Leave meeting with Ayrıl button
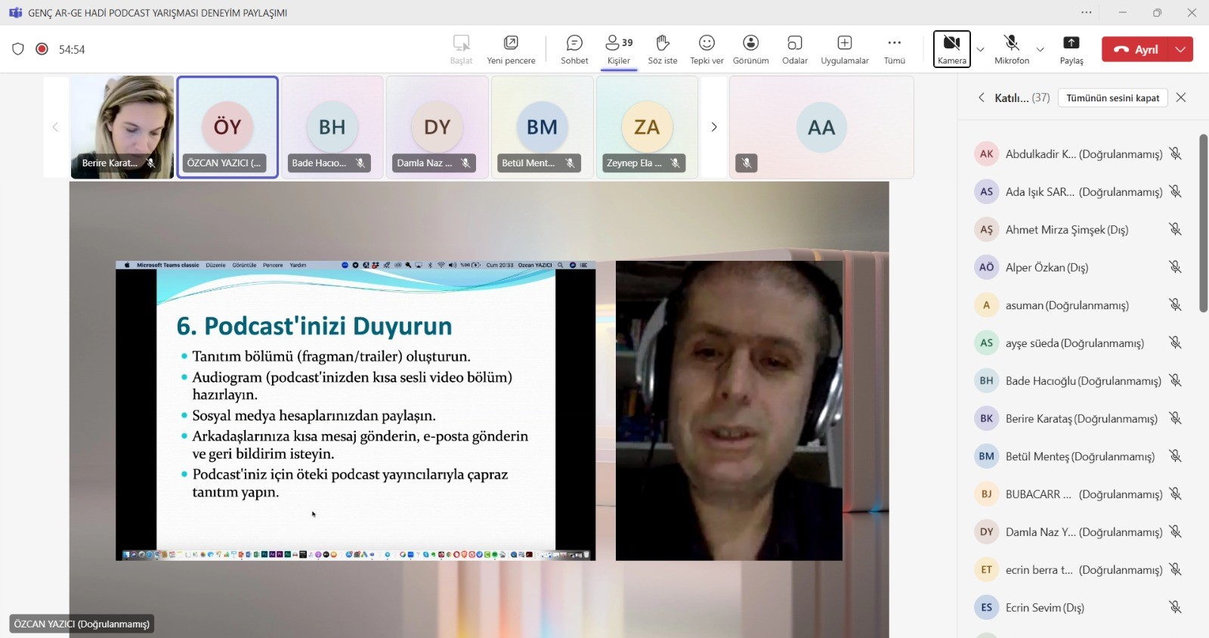The width and height of the screenshot is (1209, 638). tap(1136, 49)
